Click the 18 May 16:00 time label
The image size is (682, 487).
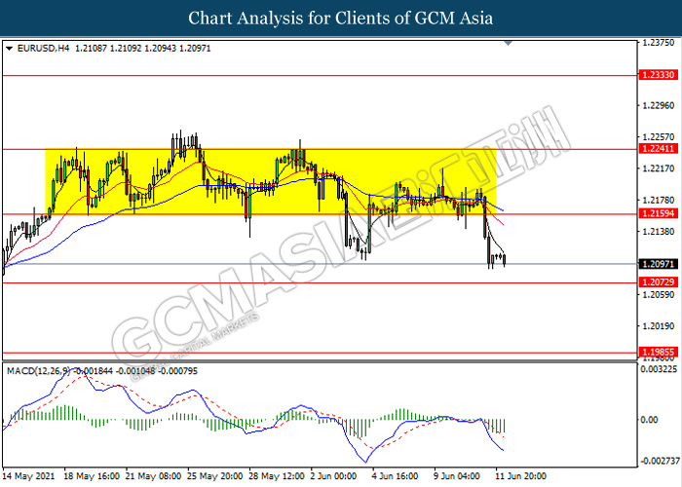pyautogui.click(x=92, y=476)
